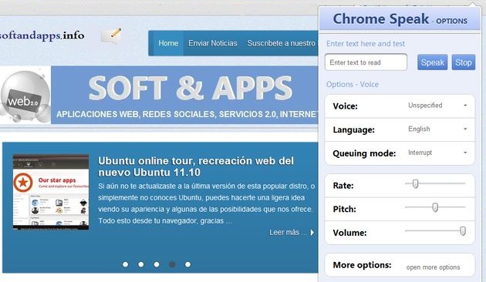Select the first carousel dot

tap(125, 264)
